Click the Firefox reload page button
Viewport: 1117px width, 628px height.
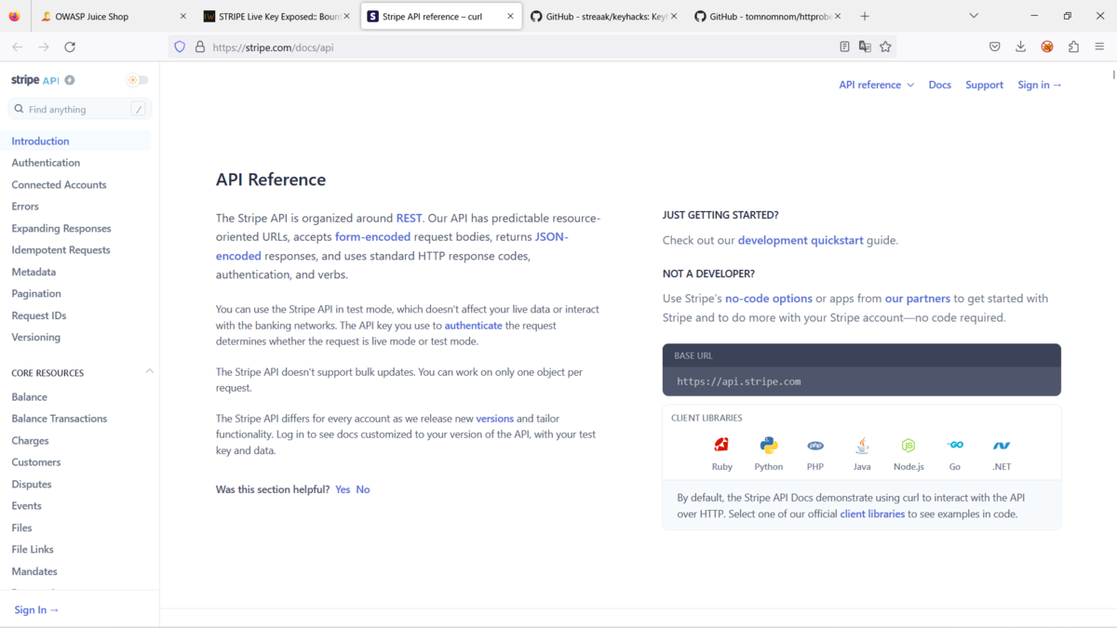click(70, 47)
